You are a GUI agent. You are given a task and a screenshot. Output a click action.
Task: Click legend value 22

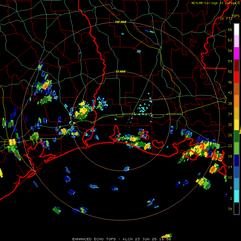click(x=230, y=146)
